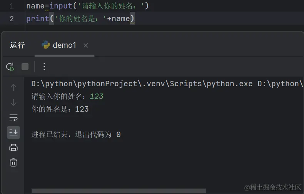Place cursor in editor line 1 input code
This screenshot has width=304, height=194.
(87, 6)
